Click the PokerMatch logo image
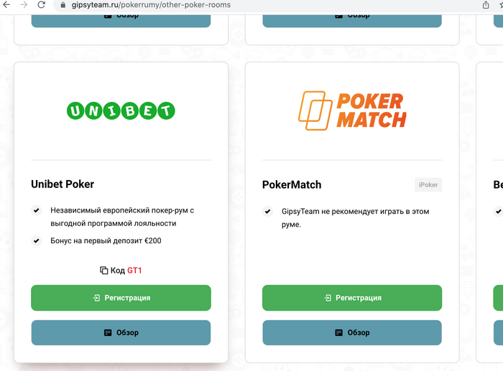This screenshot has width=503, height=371. tap(352, 111)
